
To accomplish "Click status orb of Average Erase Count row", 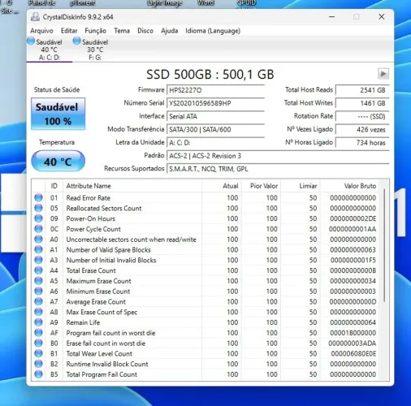I will 38,301.
